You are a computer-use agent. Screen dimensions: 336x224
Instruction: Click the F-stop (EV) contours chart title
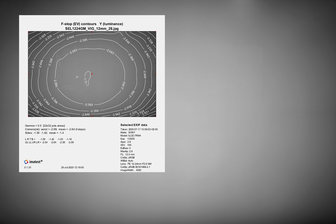click(x=92, y=24)
